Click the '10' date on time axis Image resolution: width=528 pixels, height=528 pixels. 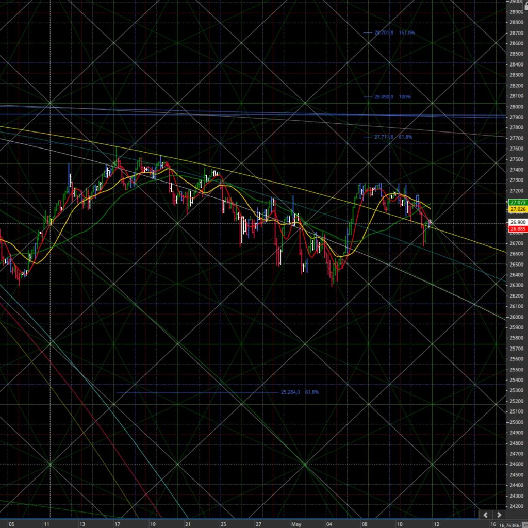[x=400, y=524]
